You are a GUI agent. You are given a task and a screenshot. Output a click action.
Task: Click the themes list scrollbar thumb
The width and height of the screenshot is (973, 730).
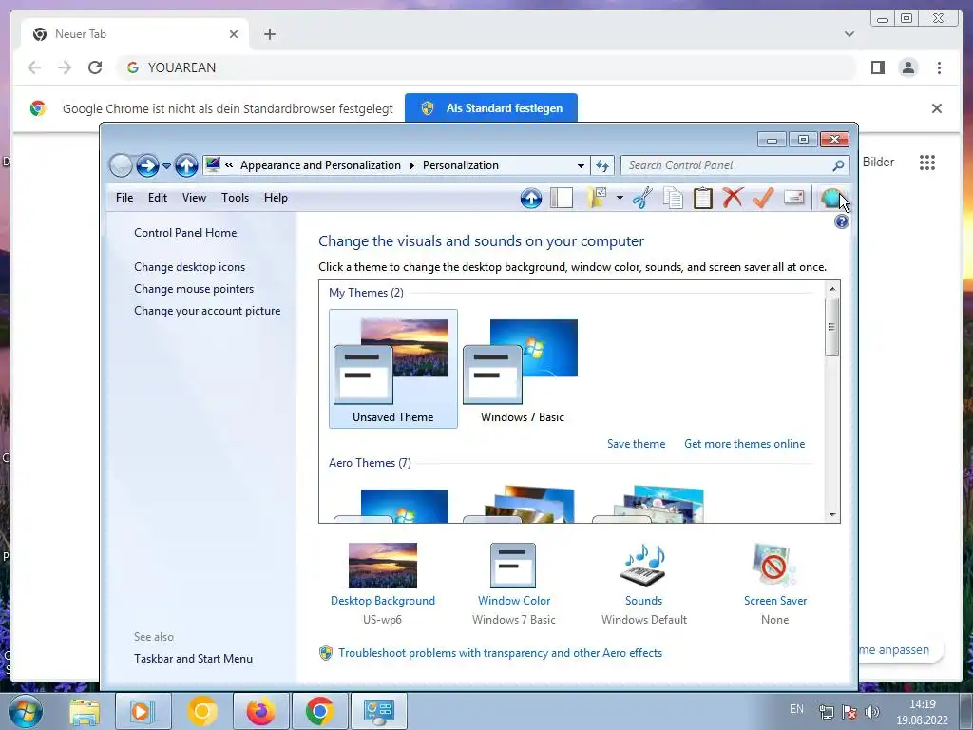[832, 327]
